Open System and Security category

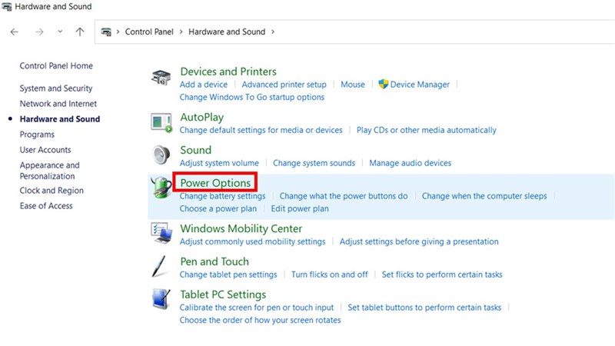(x=56, y=88)
